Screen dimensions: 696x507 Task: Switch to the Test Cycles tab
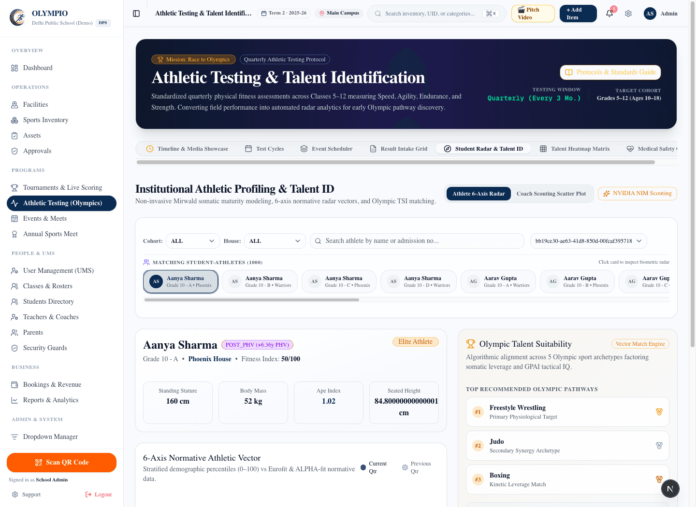(264, 149)
